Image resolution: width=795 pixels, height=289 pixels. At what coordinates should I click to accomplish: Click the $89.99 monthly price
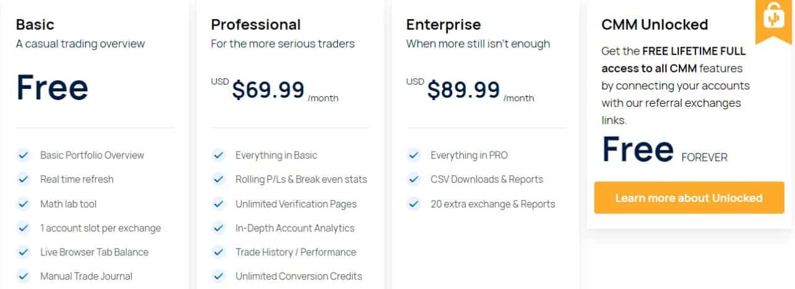click(x=463, y=89)
